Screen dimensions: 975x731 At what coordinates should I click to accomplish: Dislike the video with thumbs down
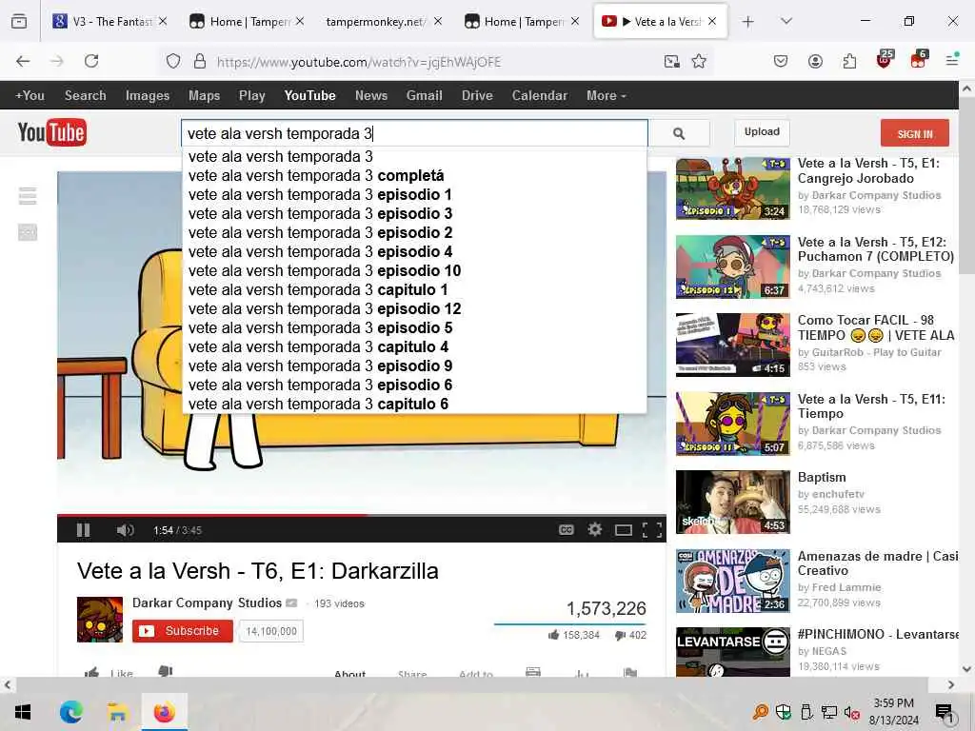[x=166, y=671]
